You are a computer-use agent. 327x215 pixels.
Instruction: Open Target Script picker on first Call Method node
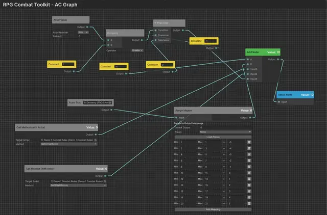coord(96,140)
